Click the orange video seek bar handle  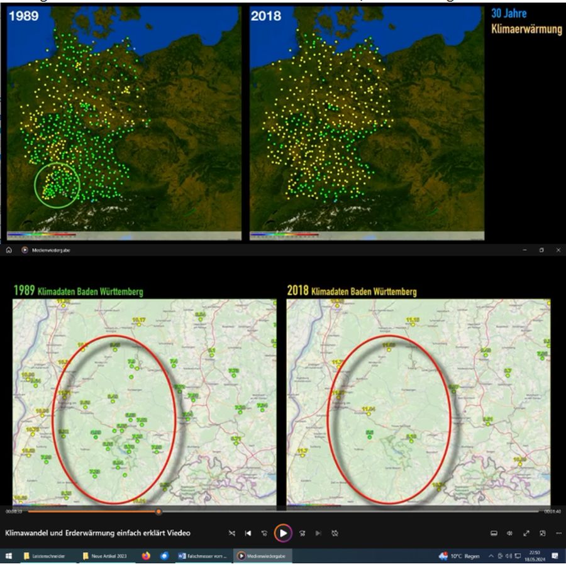coord(158,512)
